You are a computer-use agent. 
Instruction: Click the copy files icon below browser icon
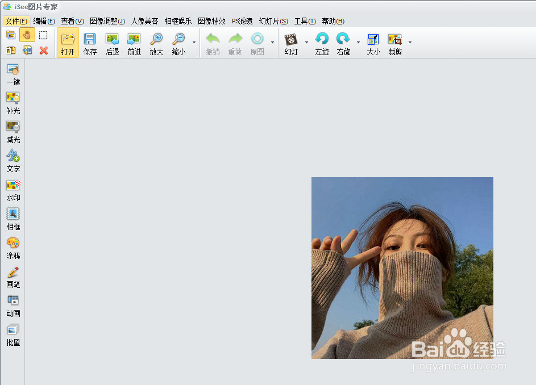pos(11,51)
